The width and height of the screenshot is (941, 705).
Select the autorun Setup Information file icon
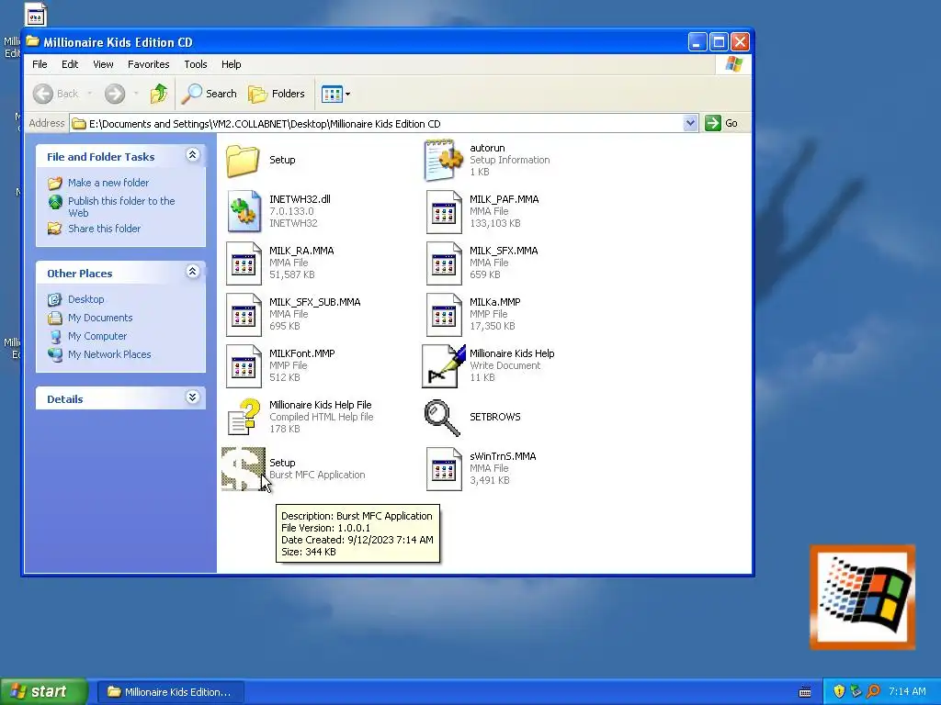pos(444,160)
